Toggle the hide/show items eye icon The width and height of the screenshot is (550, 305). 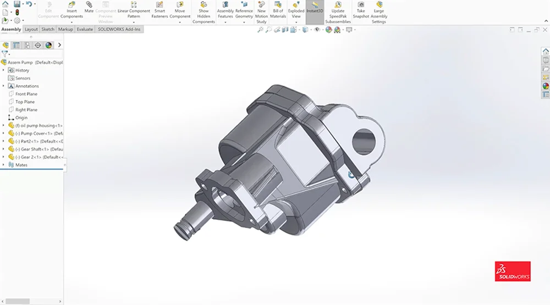[317, 30]
